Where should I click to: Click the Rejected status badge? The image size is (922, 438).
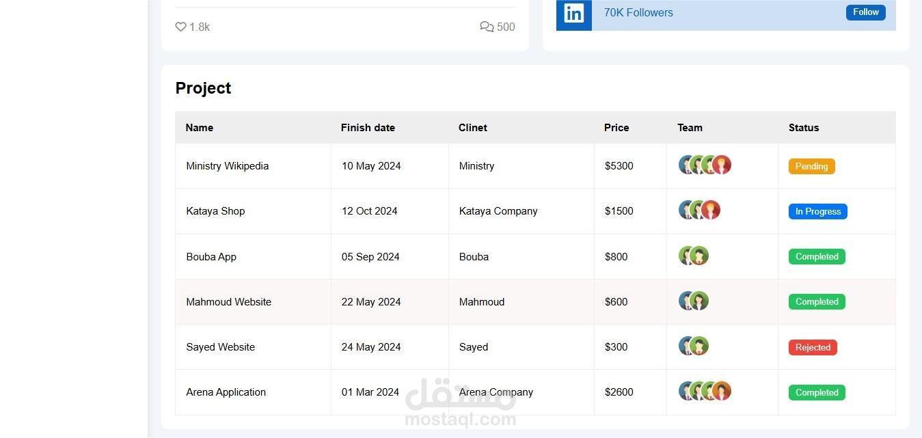(813, 347)
